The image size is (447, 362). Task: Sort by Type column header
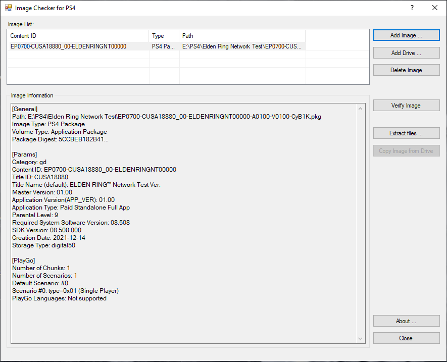click(x=164, y=36)
